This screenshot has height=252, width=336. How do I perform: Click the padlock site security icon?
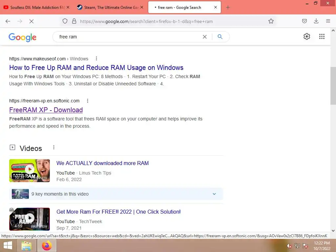(x=74, y=21)
